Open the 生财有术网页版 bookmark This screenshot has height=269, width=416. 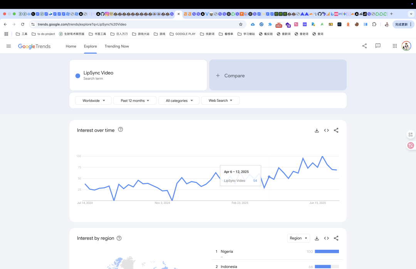pos(72,34)
